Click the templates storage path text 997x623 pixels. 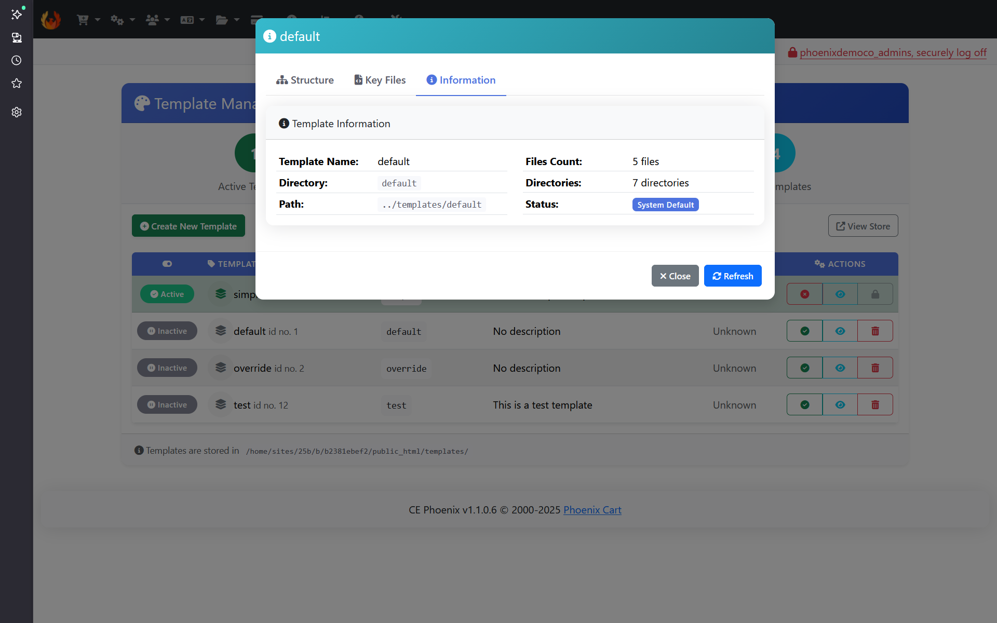357,451
